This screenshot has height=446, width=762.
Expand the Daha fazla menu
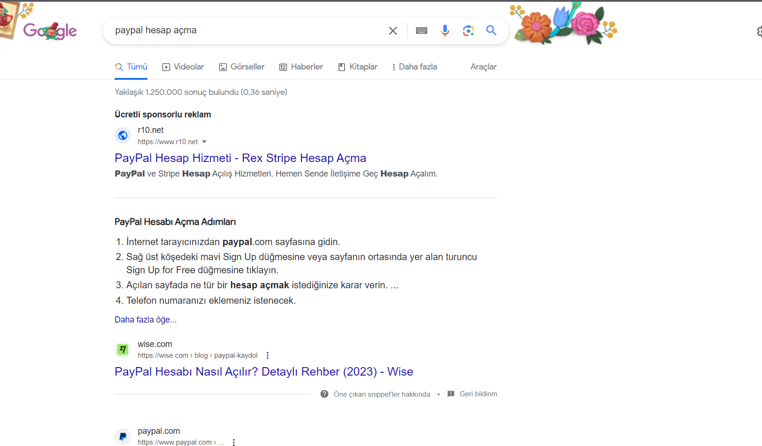[x=415, y=67]
